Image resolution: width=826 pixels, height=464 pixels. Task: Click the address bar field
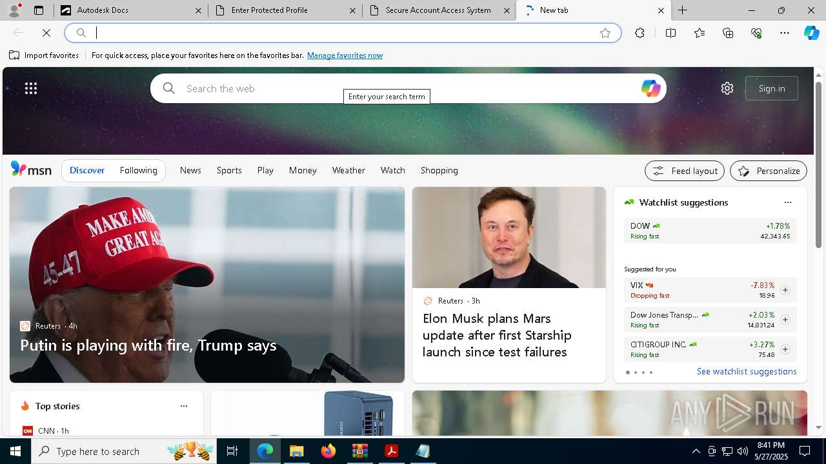[342, 33]
